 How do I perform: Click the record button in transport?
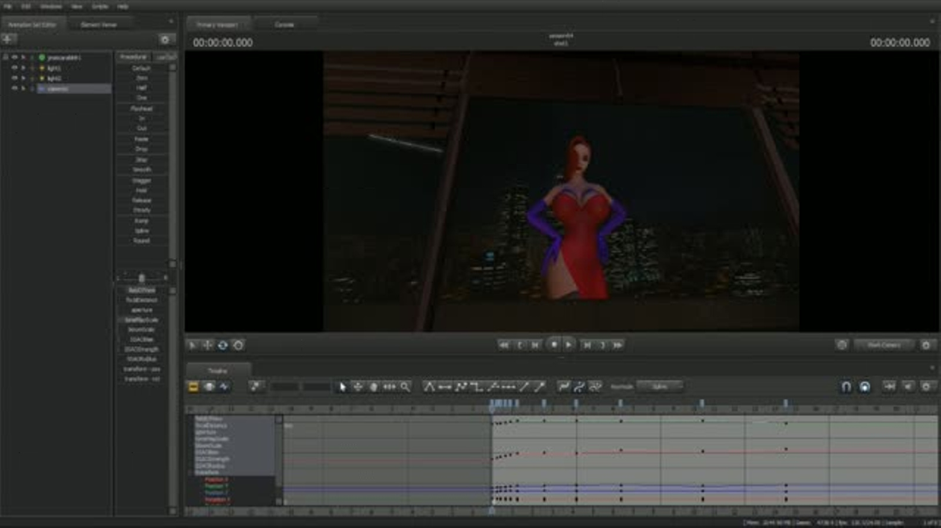pos(553,345)
